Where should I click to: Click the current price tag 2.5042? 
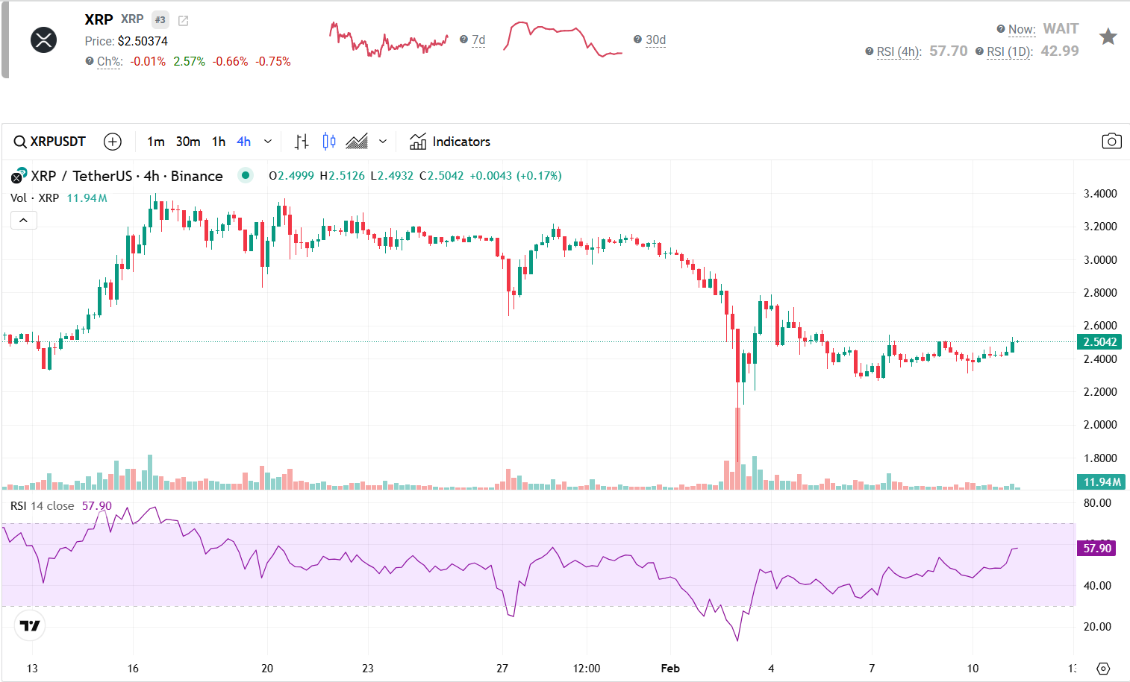coord(1100,342)
